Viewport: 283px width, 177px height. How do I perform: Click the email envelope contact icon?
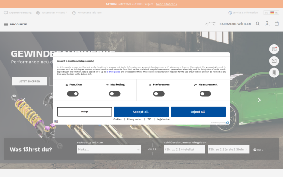pos(274,61)
